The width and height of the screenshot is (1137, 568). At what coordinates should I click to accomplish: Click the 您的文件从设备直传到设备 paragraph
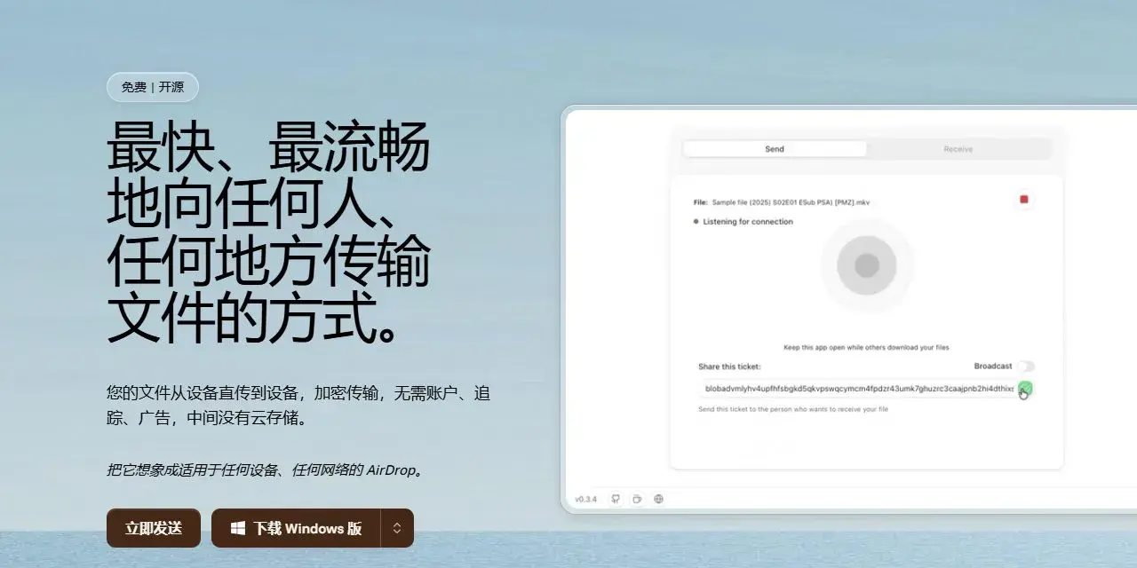point(298,405)
